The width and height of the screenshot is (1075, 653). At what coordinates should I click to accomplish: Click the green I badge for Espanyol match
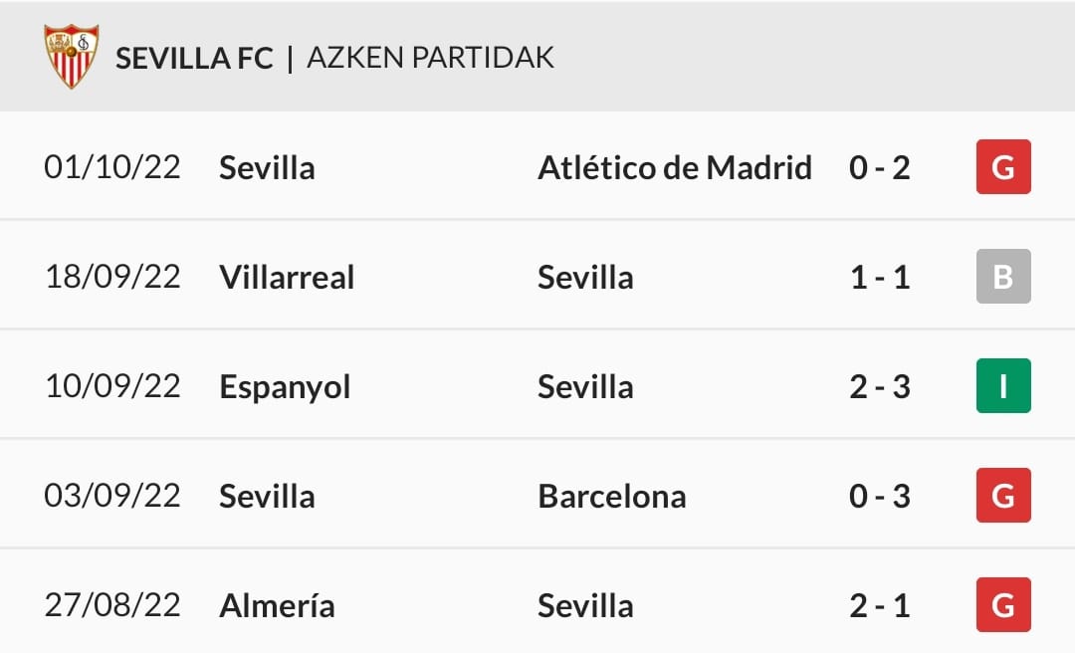click(1003, 385)
